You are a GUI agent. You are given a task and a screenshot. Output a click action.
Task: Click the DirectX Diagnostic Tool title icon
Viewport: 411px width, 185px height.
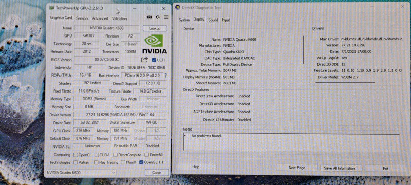pos(177,8)
